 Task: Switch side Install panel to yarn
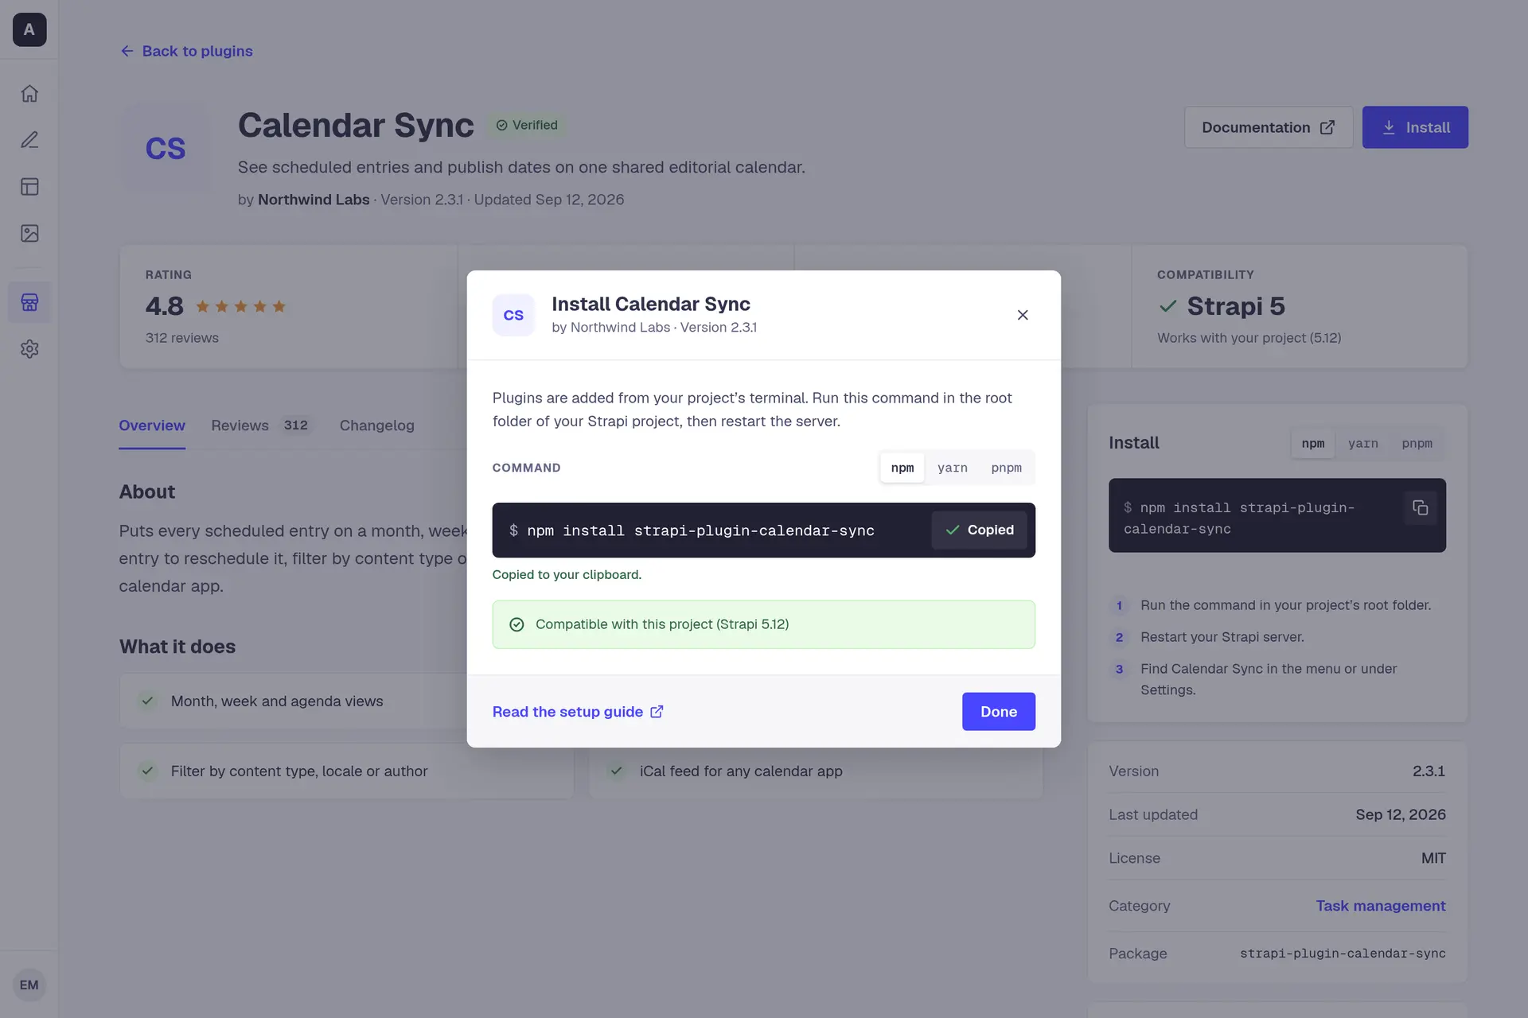point(1362,443)
